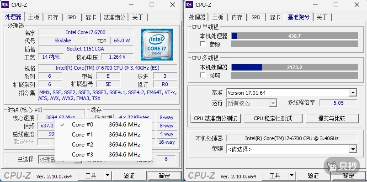Click the 工艺 value 14 纳米
Viewport: 367px width, 182px height.
(x=51, y=57)
